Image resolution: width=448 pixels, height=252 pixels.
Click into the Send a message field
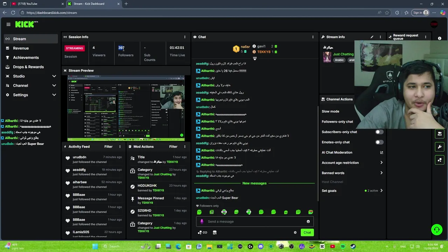point(255,222)
